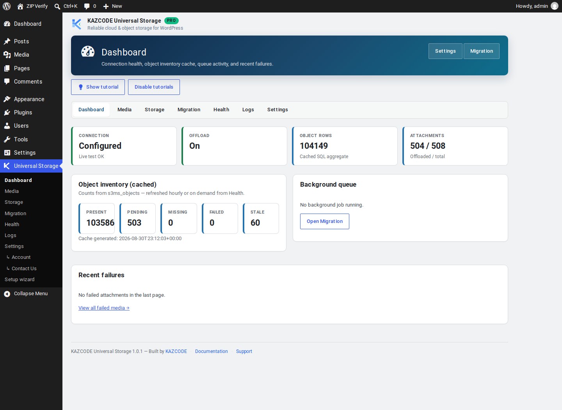Click Disable tutorials button
The image size is (562, 410).
pyautogui.click(x=154, y=87)
